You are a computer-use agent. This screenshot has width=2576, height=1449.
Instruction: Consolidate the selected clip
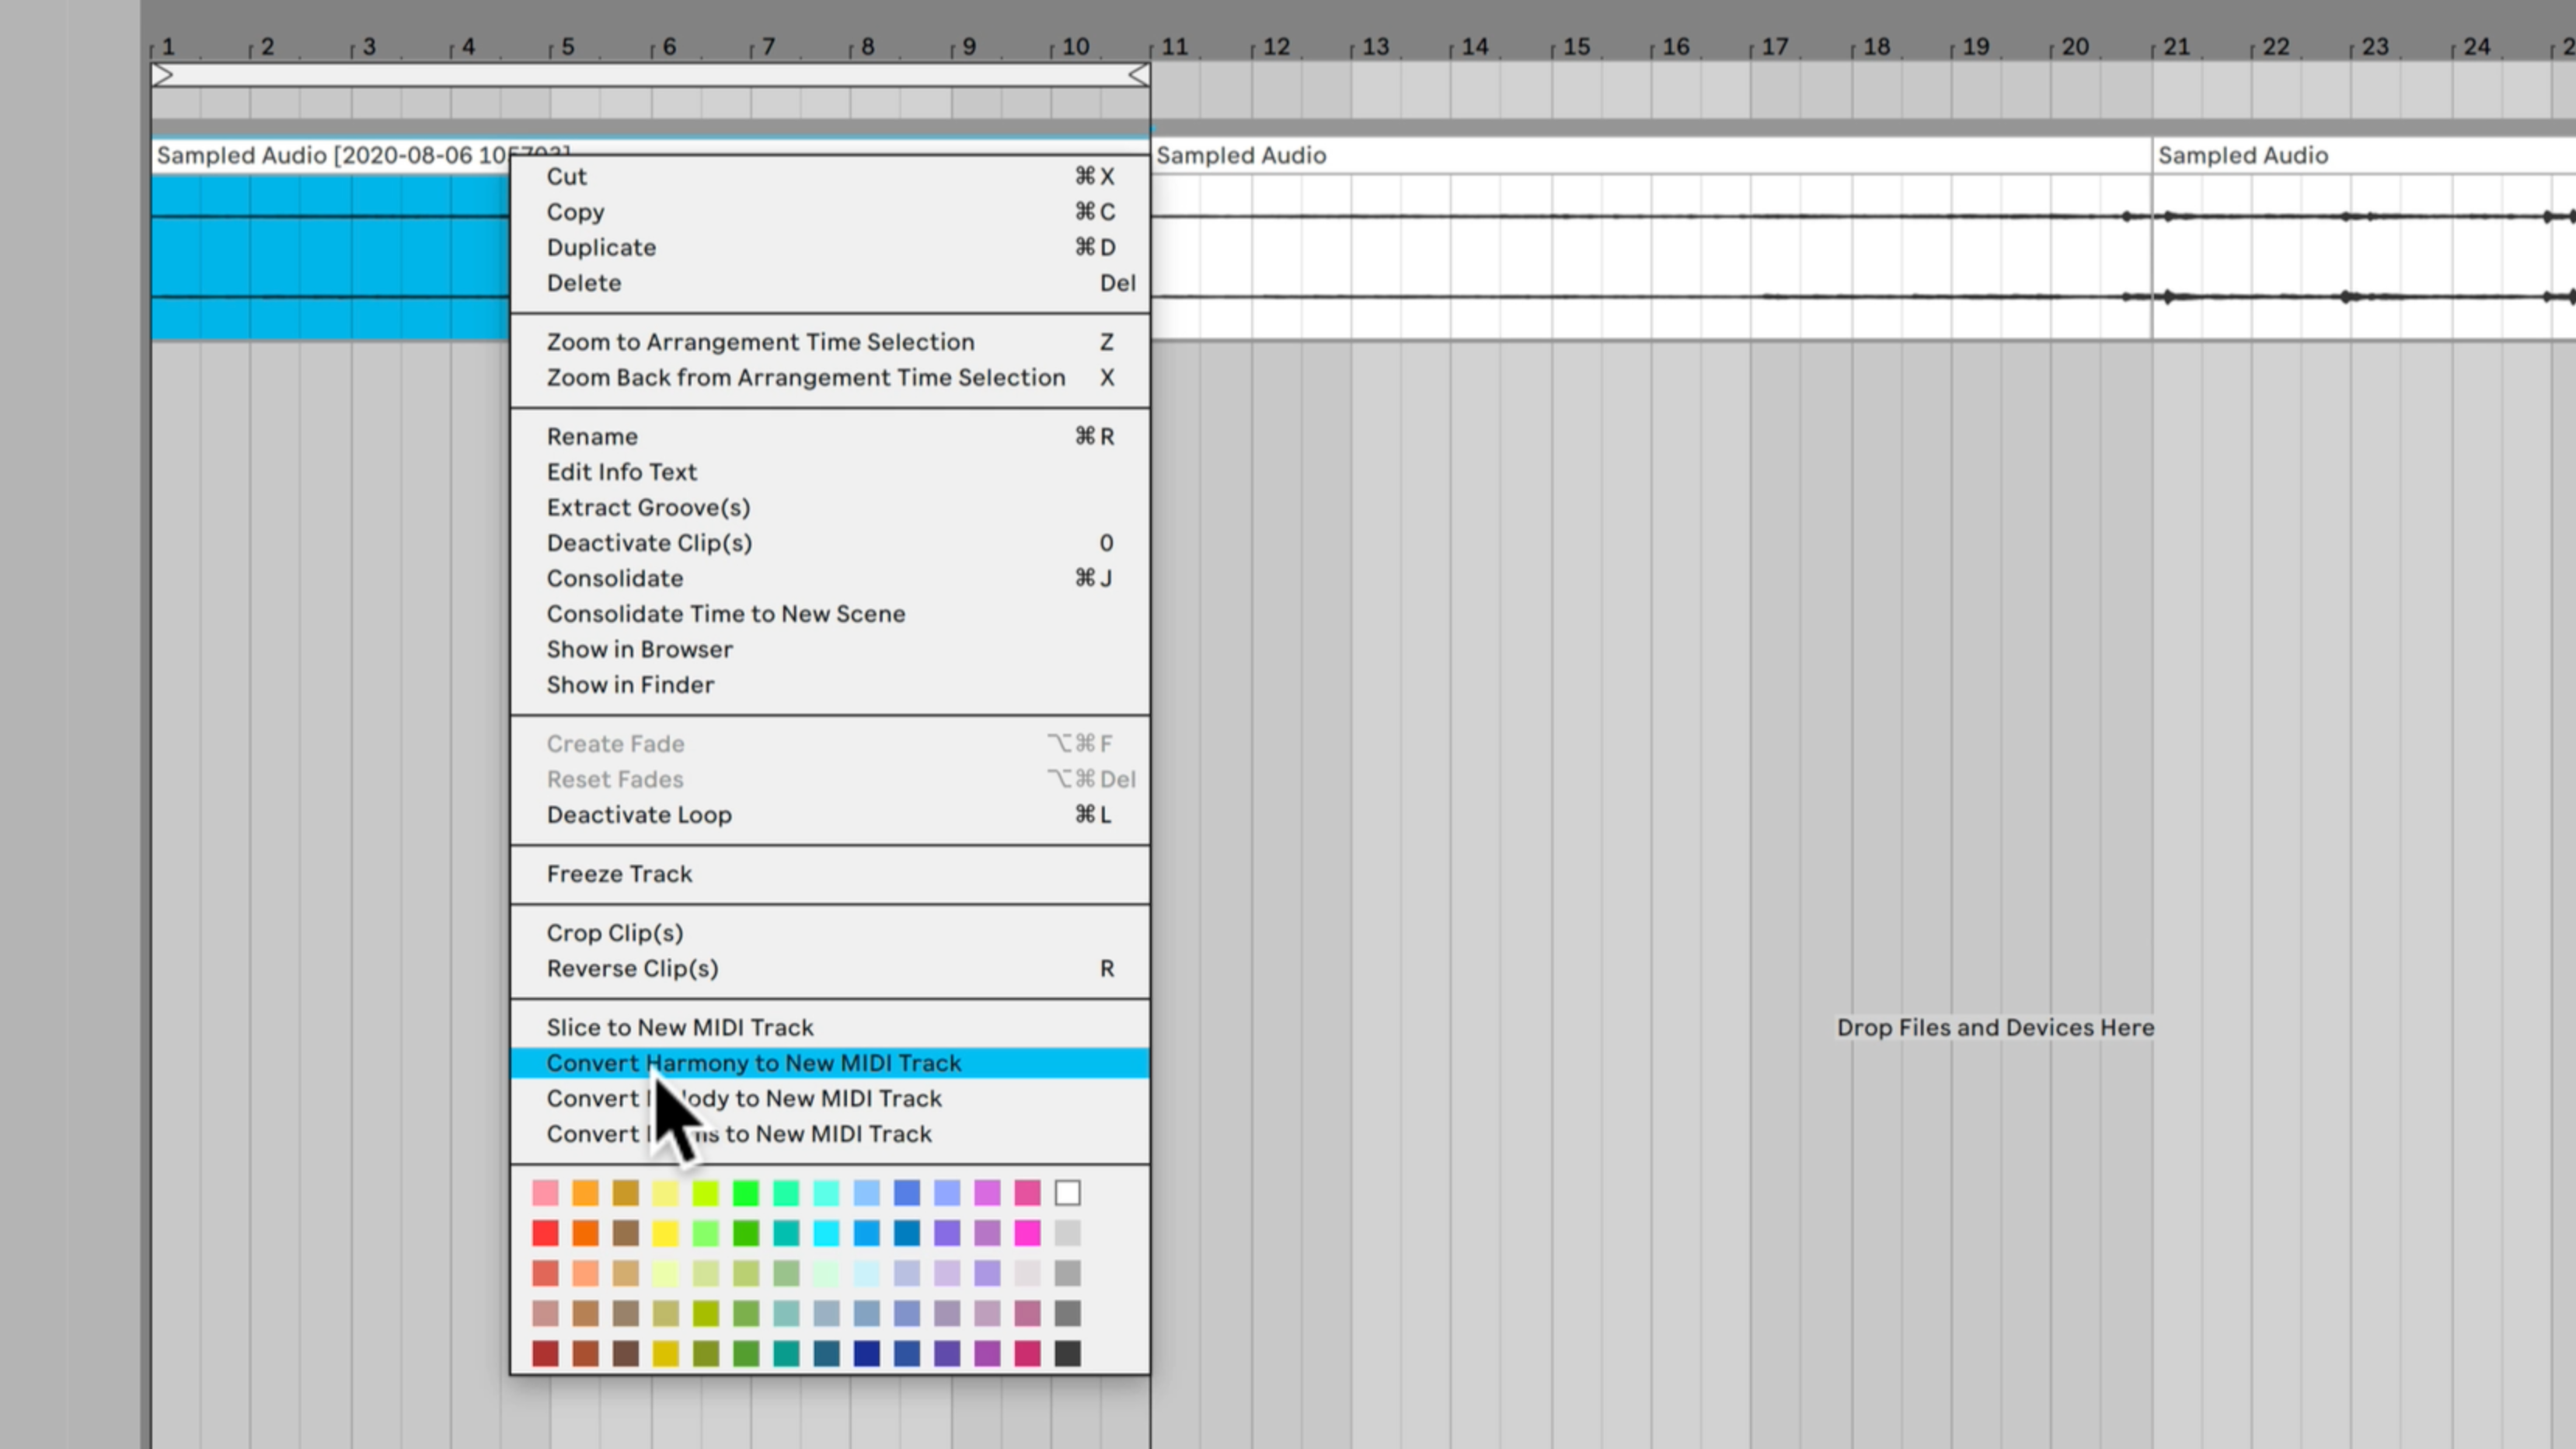coord(615,578)
